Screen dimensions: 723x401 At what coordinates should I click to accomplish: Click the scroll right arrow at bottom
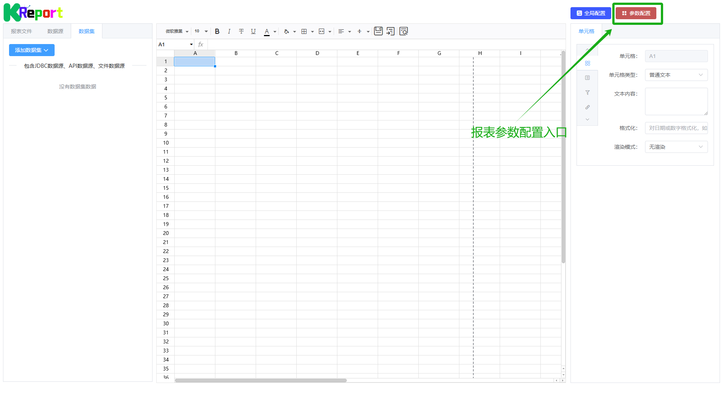tap(563, 380)
